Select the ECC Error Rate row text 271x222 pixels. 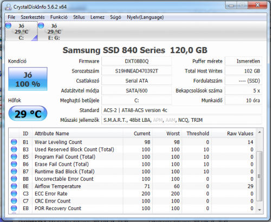51,193
